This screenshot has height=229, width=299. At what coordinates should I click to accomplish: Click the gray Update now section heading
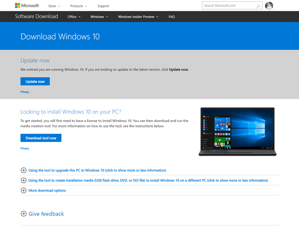(35, 60)
